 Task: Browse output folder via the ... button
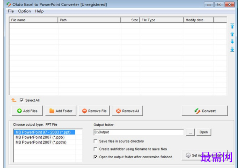[x=191, y=132]
